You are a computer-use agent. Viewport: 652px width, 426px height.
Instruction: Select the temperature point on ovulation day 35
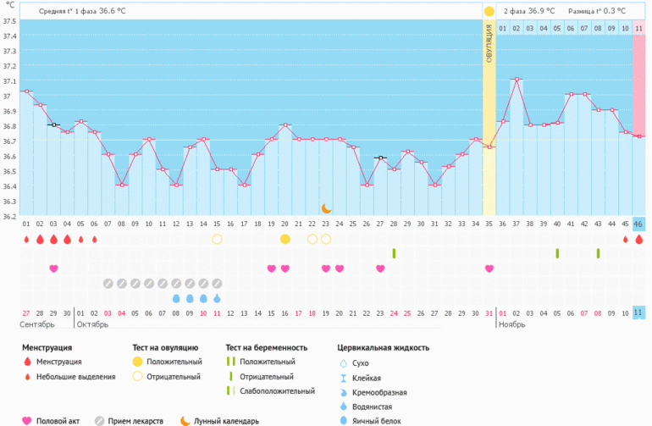489,147
